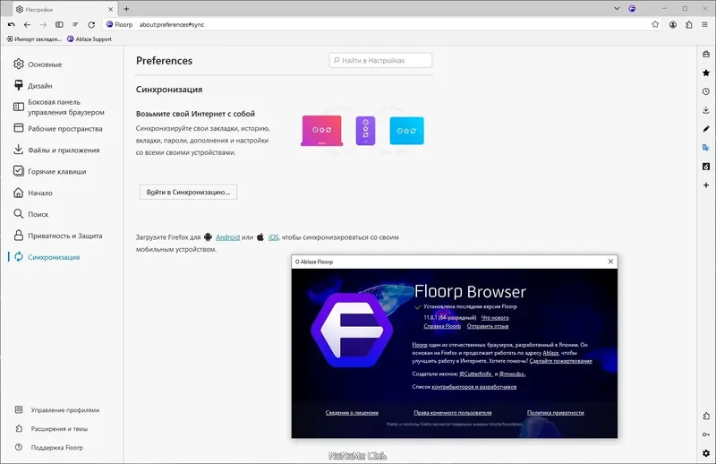
Task: Go back with the back arrow
Action: [28, 25]
